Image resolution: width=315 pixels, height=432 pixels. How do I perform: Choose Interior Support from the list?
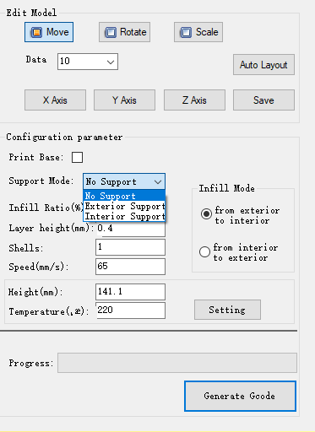[124, 216]
